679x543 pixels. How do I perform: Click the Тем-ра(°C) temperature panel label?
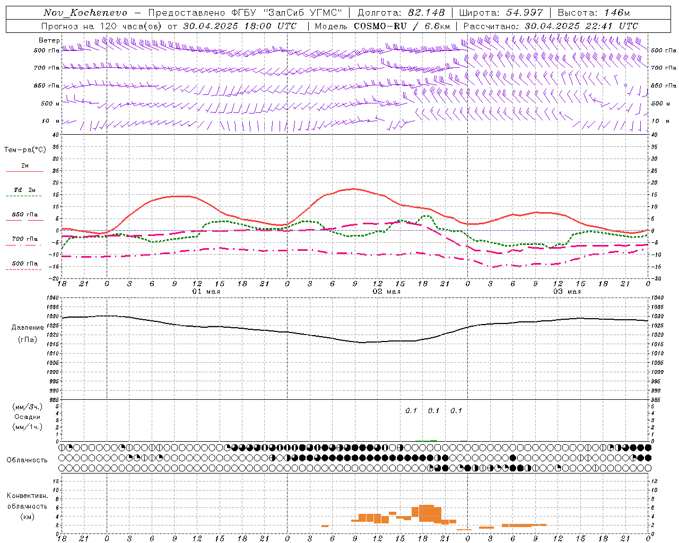25,150
